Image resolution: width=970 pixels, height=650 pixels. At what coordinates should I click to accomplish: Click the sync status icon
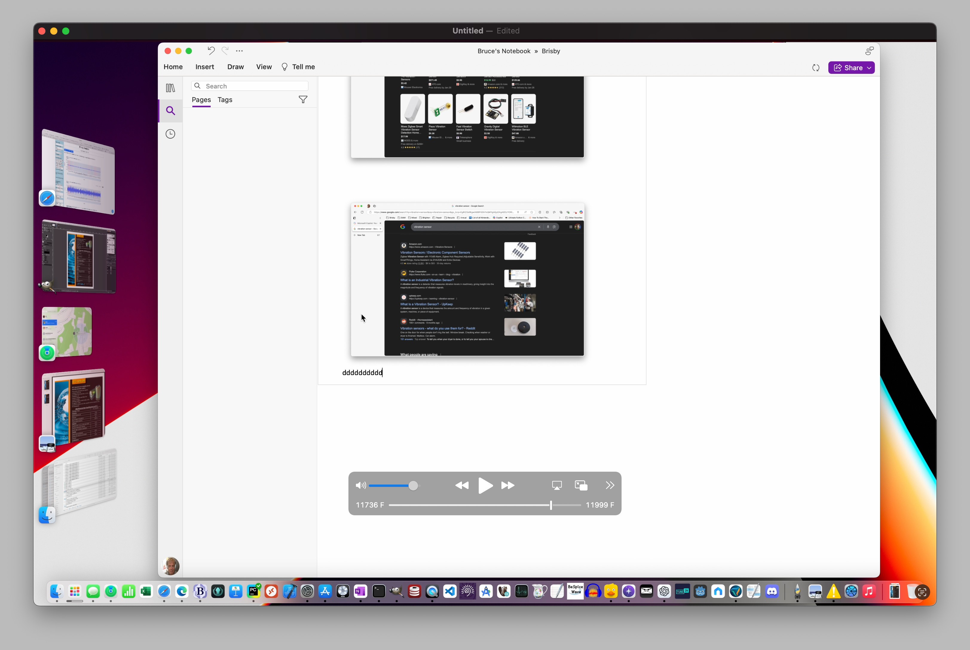[x=815, y=68]
